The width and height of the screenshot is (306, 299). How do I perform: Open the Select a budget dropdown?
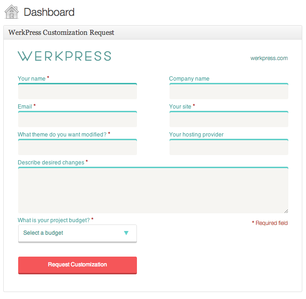click(77, 234)
